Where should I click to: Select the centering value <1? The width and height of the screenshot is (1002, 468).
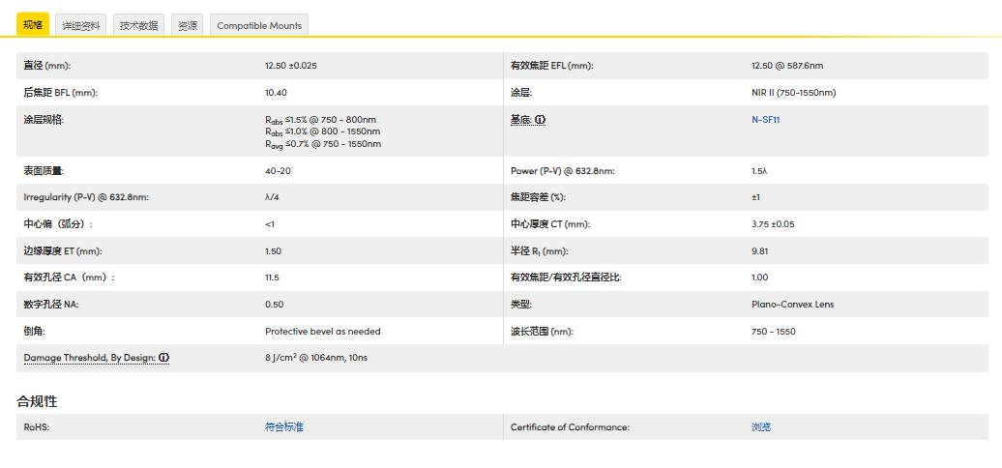point(270,224)
